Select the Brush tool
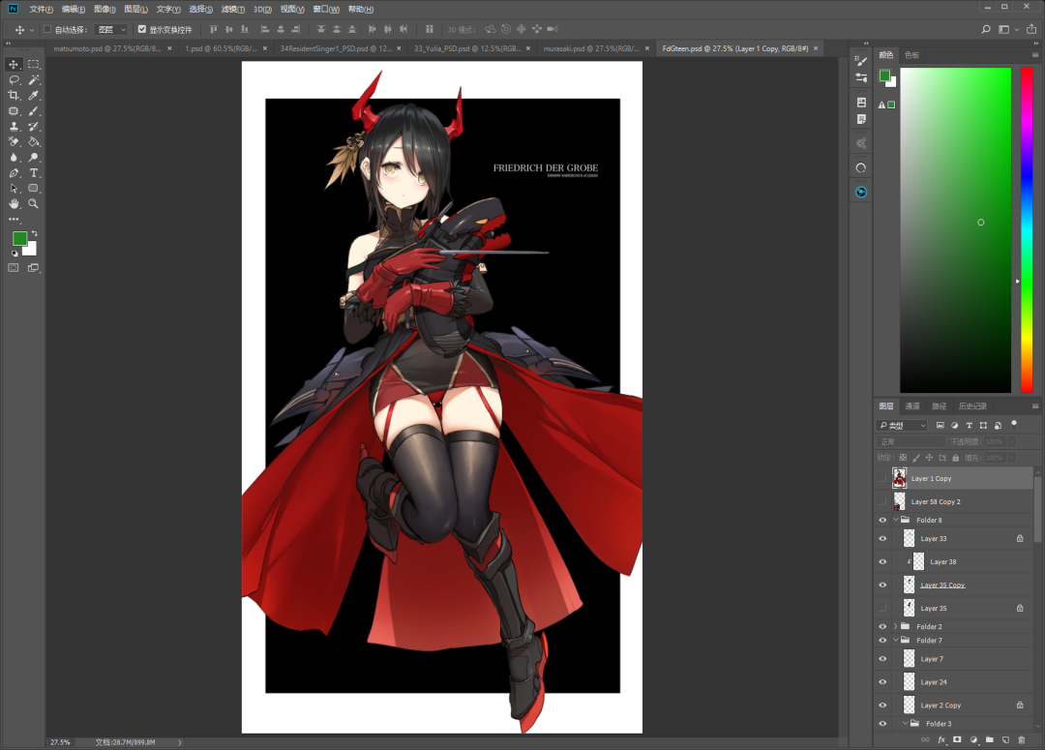 tap(33, 111)
